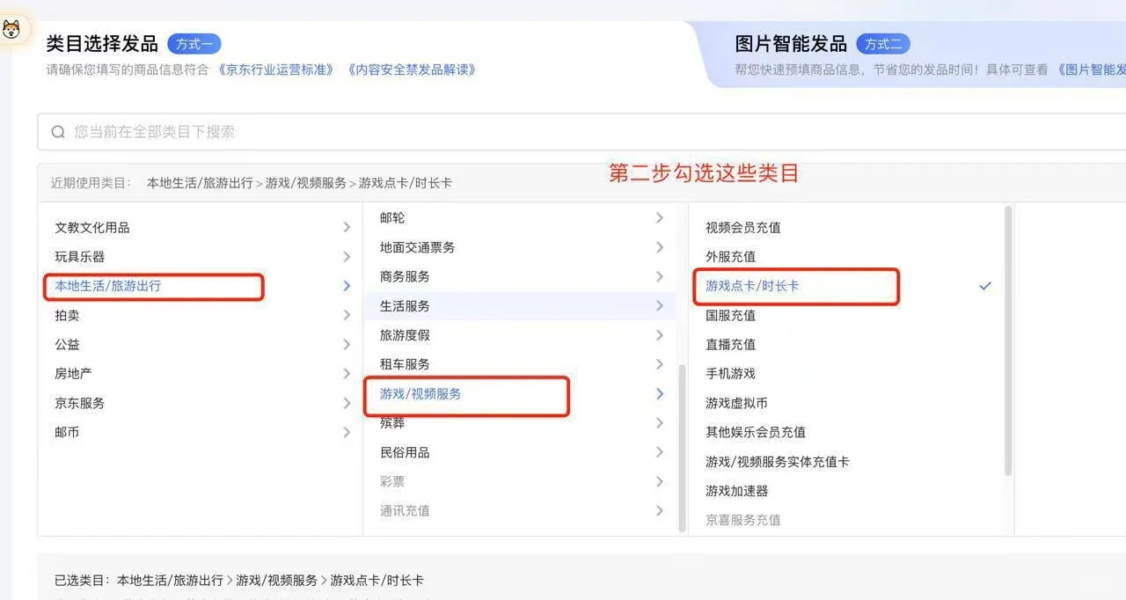
Task: Select 邮币 category
Action: point(67,432)
